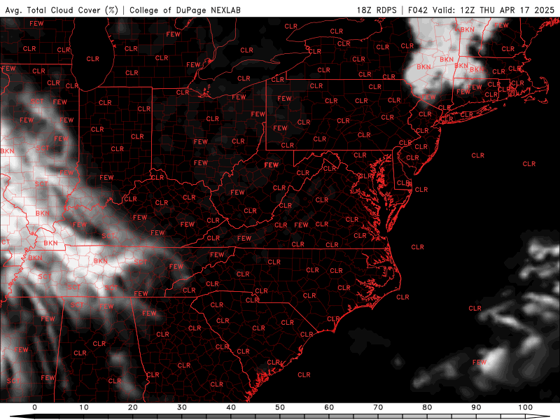This screenshot has height=420, width=560.
Task: Click the '90' colorbar scale label
Action: 476,407
